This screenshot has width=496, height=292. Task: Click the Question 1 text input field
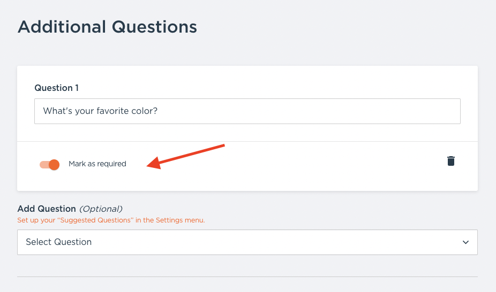point(247,111)
